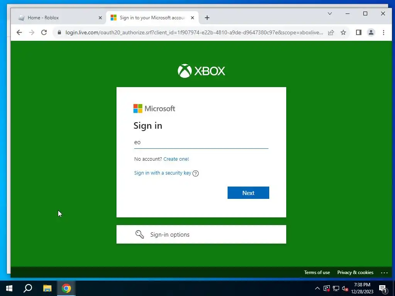Launch File Explorer from the taskbar

pos(47,288)
